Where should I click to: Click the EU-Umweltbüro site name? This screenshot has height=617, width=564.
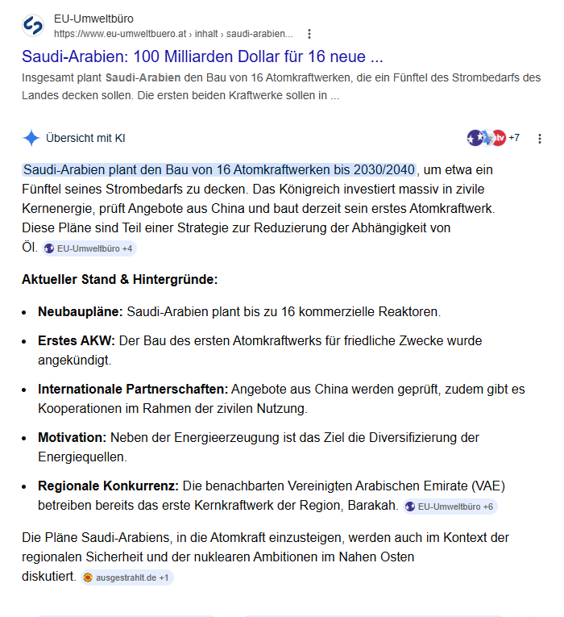[x=93, y=19]
